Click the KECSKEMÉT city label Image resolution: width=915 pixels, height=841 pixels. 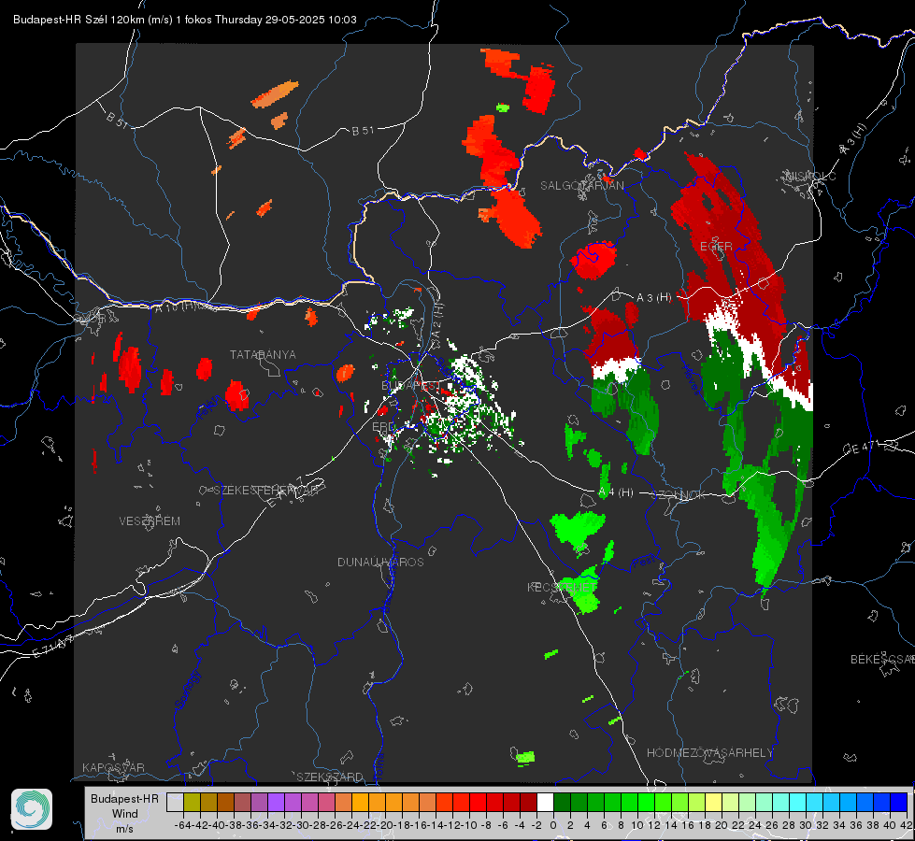click(562, 587)
